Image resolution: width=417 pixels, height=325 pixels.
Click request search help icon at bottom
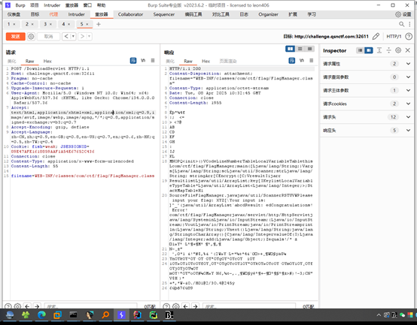tap(8, 306)
